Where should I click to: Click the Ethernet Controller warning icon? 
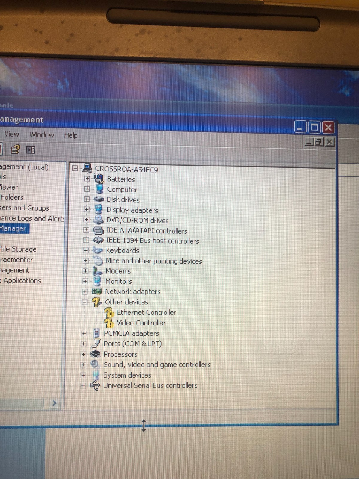[109, 312]
